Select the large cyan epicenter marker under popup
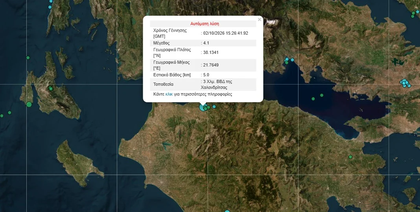The image size is (420, 212). 203,107
